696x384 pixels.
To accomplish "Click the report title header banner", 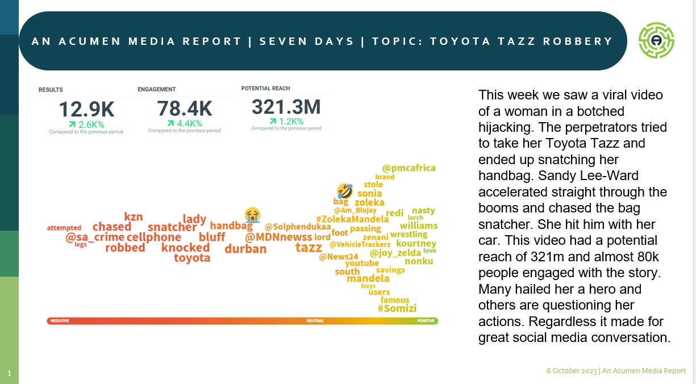I will 322,41.
